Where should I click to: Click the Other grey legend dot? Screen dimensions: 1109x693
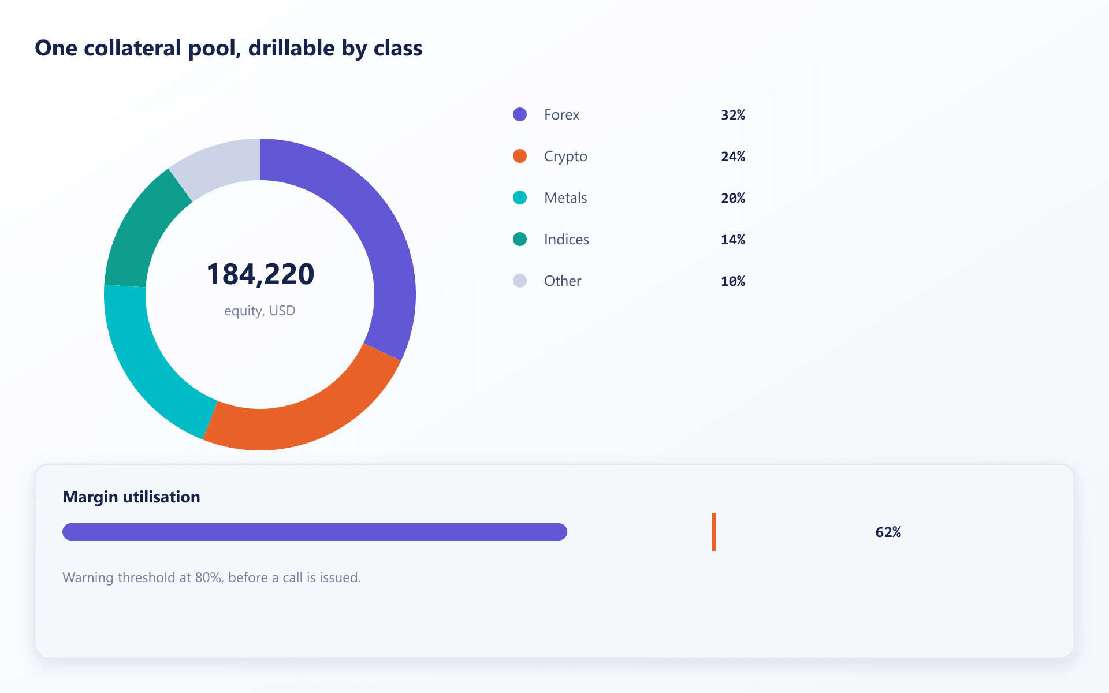(520, 281)
